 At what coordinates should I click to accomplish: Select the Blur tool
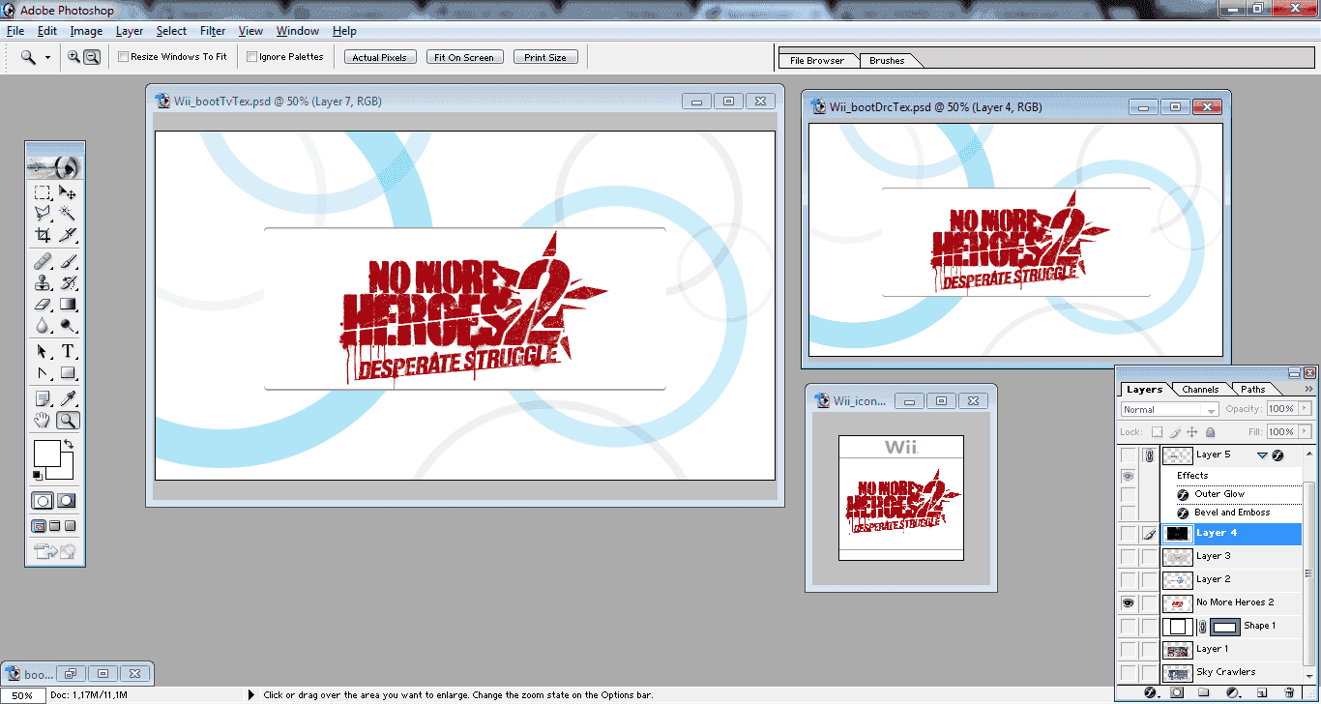pyautogui.click(x=43, y=325)
